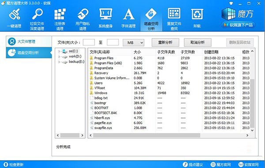This screenshot has width=265, height=168.
Task: Select the Users folder row
Action: [169, 83]
